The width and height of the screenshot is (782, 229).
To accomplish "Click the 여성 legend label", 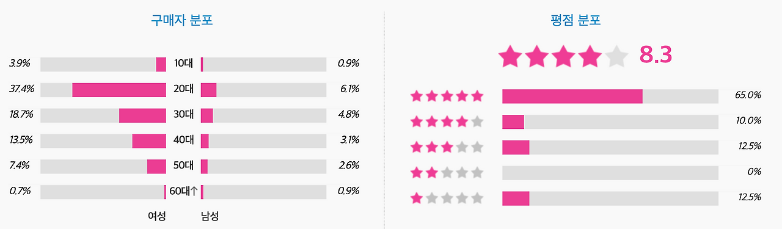I will click(x=156, y=216).
